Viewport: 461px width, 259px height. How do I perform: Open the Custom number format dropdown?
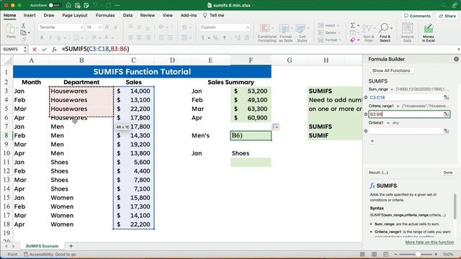248,27
